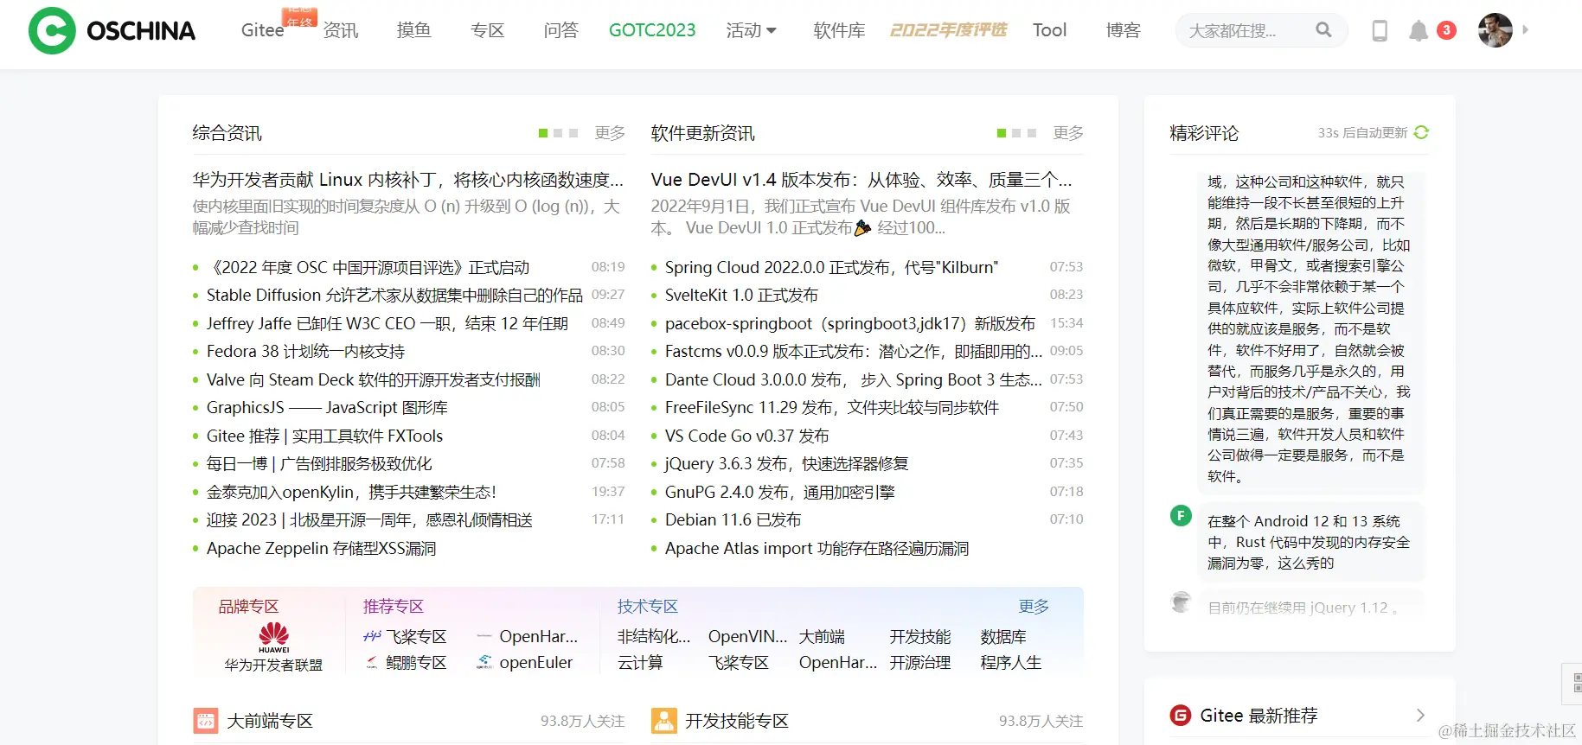Screen dimensions: 1582x745
Task: Open the 专区 navigation item
Action: pyautogui.click(x=488, y=30)
